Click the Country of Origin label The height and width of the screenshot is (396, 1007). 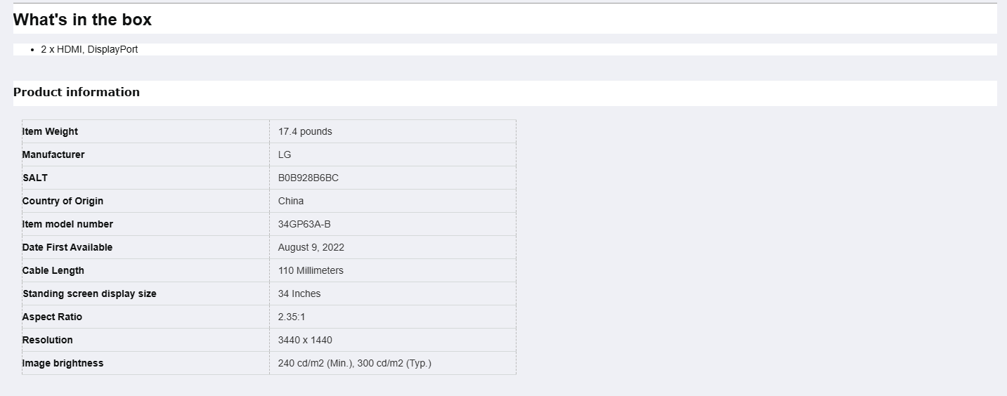(63, 201)
